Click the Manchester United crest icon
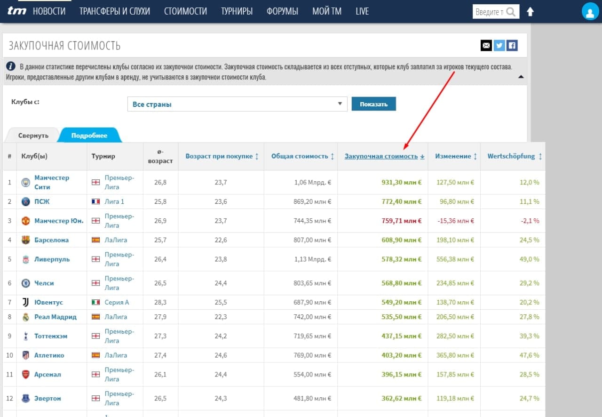 (x=25, y=221)
